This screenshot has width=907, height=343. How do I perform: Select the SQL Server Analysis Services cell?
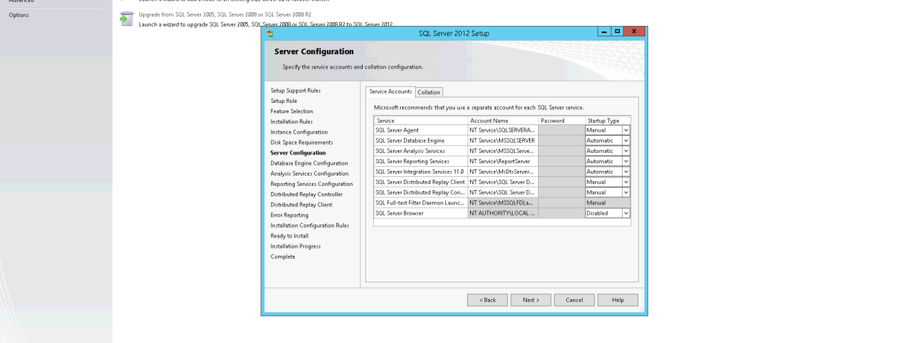pos(421,151)
